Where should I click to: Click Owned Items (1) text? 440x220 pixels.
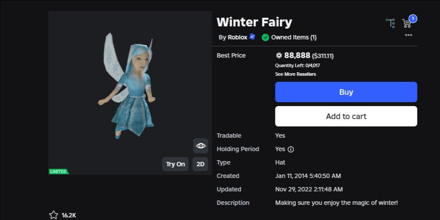click(294, 37)
